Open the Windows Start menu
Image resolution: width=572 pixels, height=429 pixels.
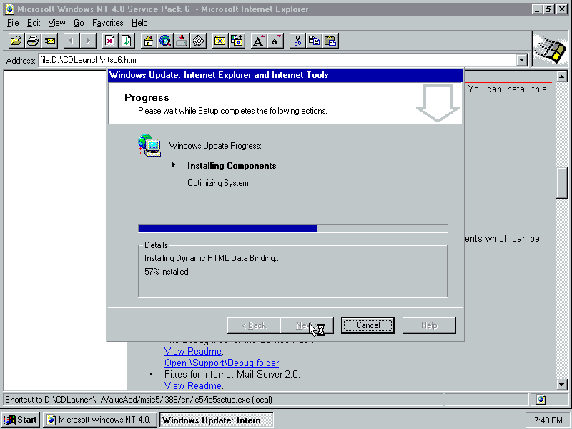21,420
